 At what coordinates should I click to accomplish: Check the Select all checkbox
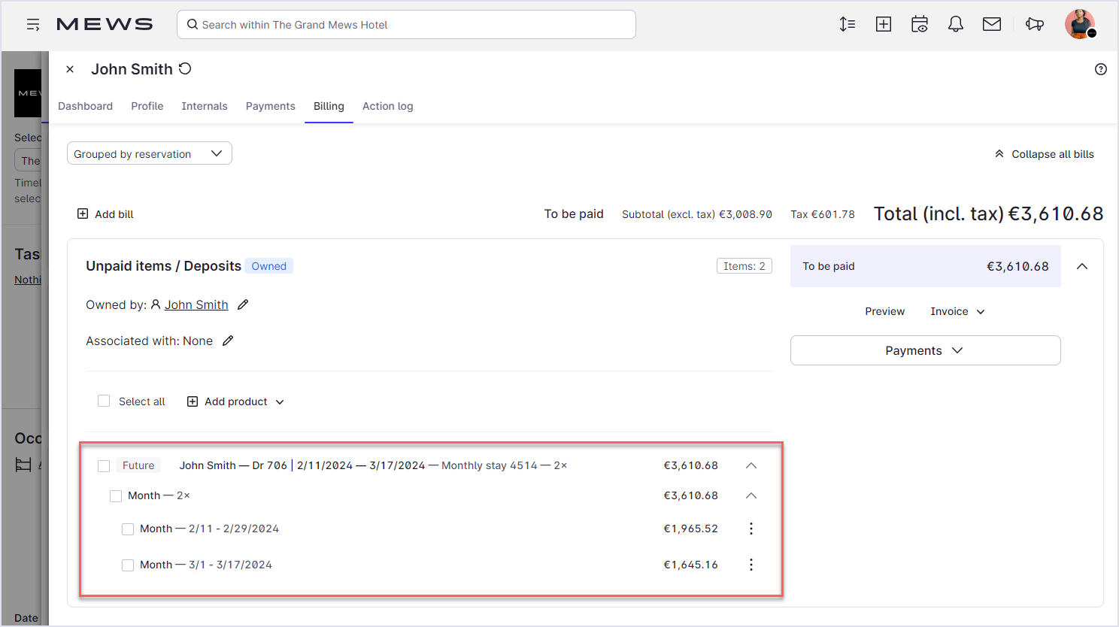tap(104, 401)
